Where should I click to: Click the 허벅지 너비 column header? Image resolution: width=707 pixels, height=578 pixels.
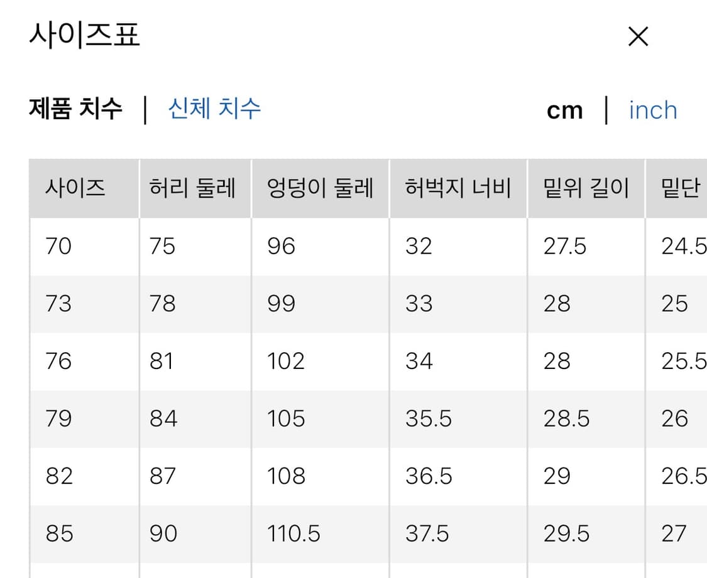(458, 188)
